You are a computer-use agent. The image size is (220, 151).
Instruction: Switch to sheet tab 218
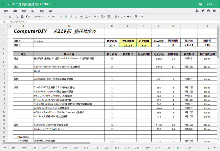pyautogui.click(x=168, y=148)
